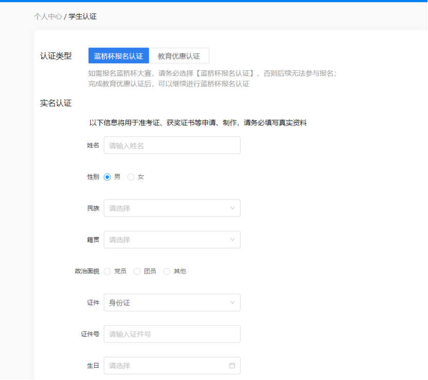Viewport: 428px width, 380px height.
Task: Click the 学生认证 breadcrumb text
Action: click(x=82, y=16)
